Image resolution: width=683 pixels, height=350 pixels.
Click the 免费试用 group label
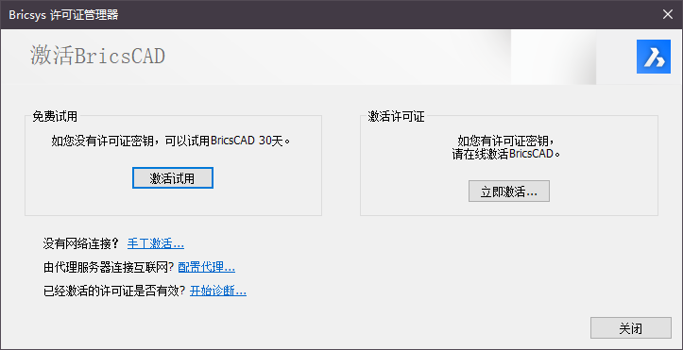tap(55, 117)
